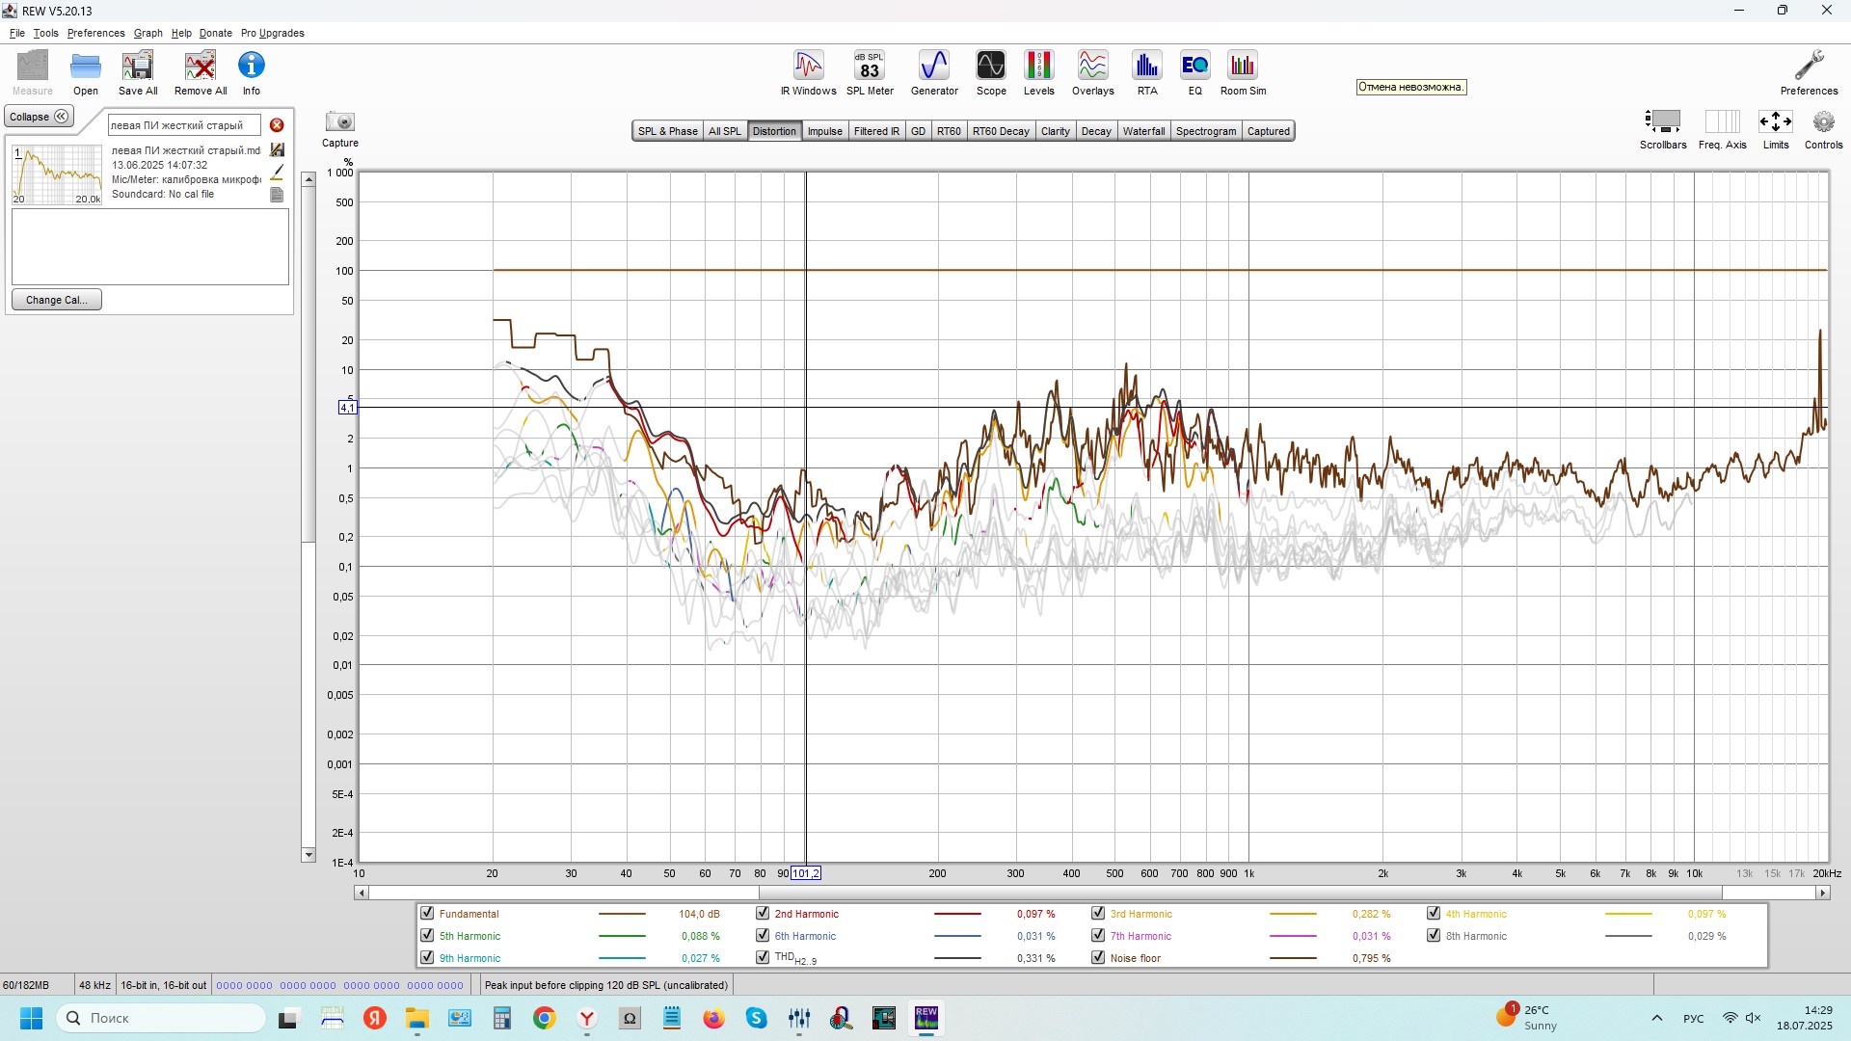Hide the Fundamental trace checkbox
Image resolution: width=1851 pixels, height=1041 pixels.
pyautogui.click(x=427, y=914)
